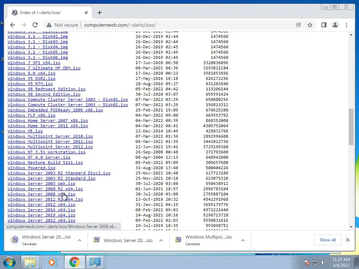Open Windows Embedded POSReady 2009 x86.iso link
The height and width of the screenshot is (269, 359).
(x=55, y=110)
